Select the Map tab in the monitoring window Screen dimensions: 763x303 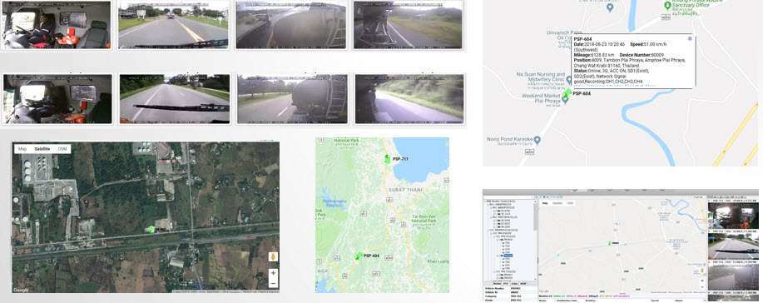point(545,203)
